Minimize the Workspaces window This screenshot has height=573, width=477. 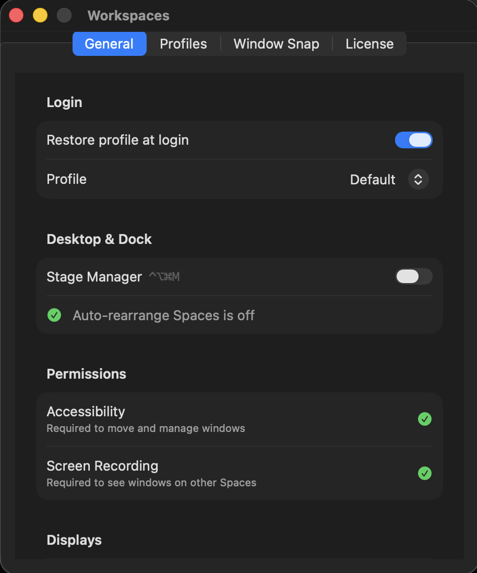[40, 15]
